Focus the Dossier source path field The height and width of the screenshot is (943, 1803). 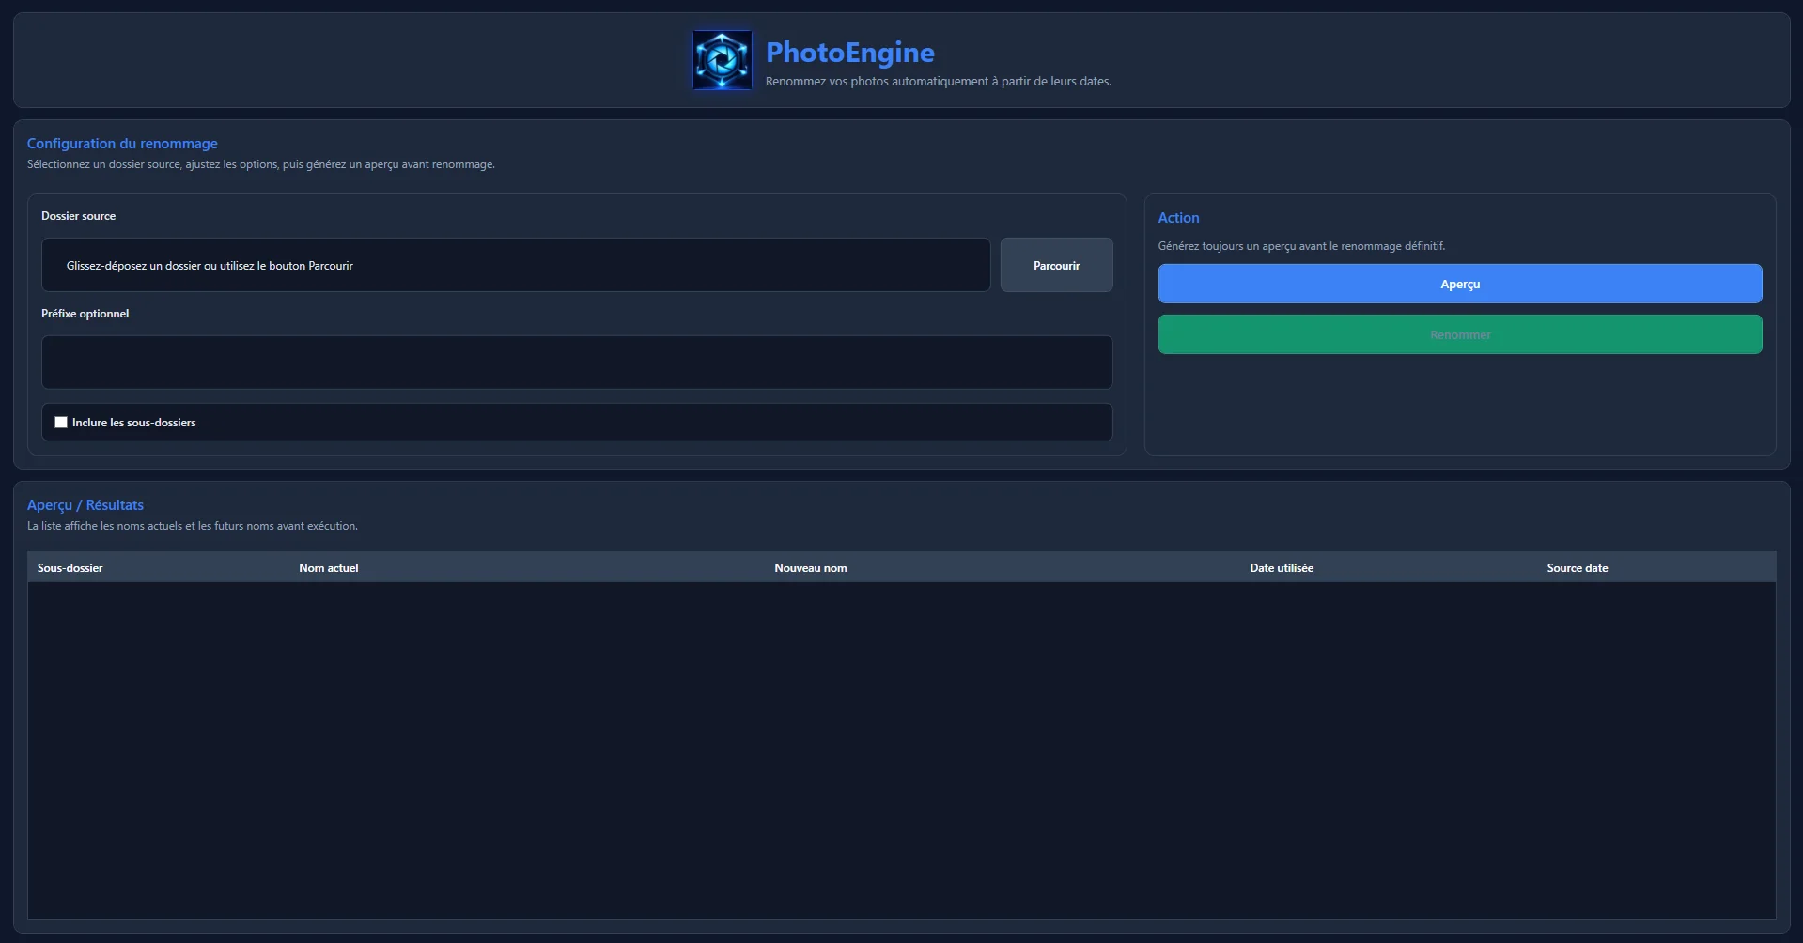pos(516,265)
